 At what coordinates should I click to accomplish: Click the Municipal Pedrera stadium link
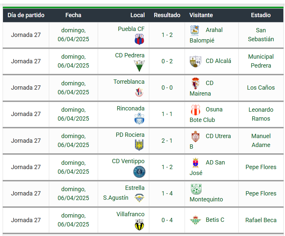261,61
